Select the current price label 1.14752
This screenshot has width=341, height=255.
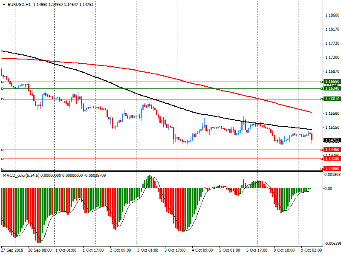[332, 140]
